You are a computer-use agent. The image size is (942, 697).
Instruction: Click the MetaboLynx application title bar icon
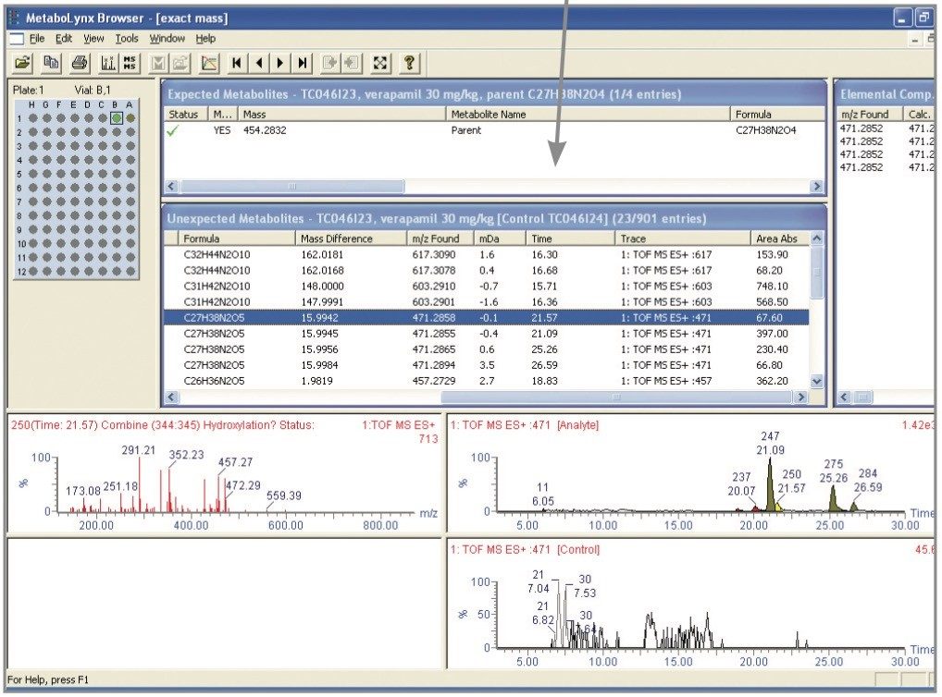coord(14,18)
